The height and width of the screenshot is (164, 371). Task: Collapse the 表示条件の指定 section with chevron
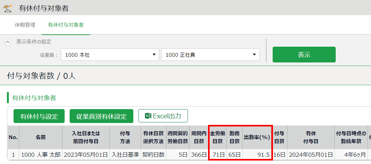point(8,42)
